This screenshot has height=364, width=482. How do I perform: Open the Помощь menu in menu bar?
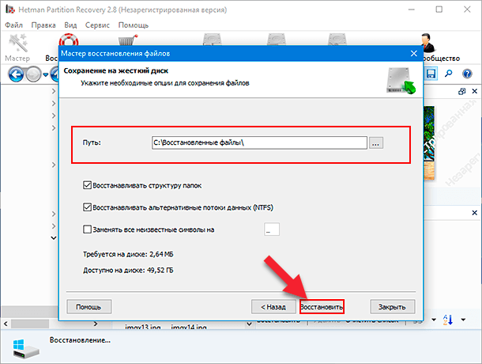pyautogui.click(x=133, y=25)
